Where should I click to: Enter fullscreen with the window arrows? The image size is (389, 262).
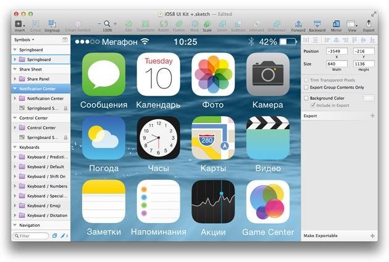tap(374, 14)
